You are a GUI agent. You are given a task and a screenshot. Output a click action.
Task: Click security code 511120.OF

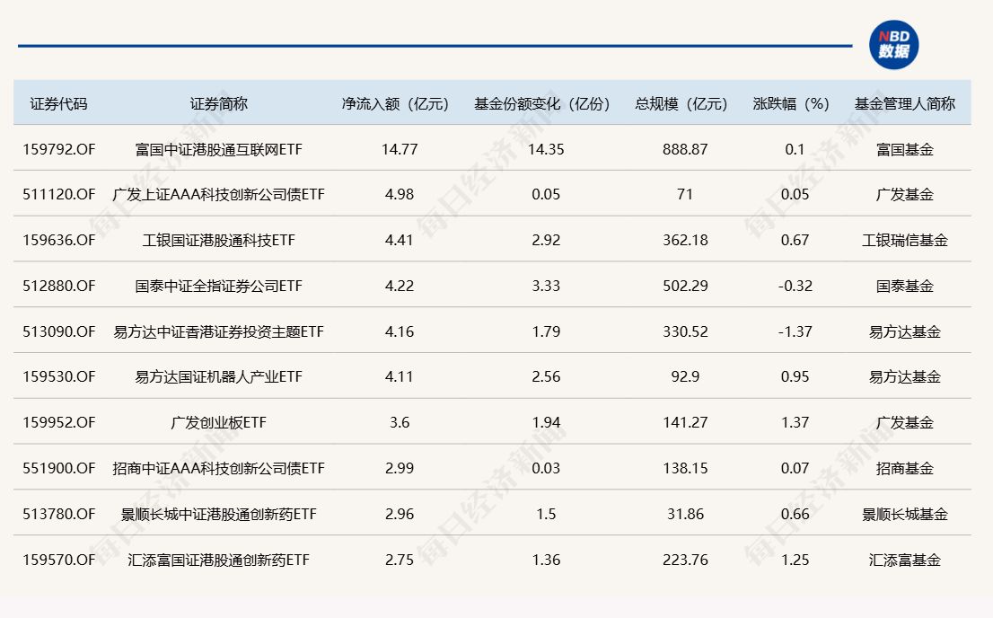pos(58,194)
